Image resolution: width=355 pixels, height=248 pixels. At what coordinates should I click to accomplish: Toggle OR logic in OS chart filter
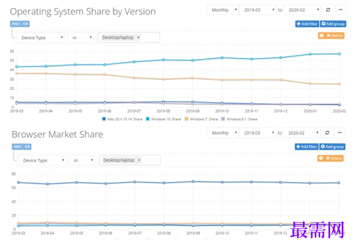tap(25, 24)
